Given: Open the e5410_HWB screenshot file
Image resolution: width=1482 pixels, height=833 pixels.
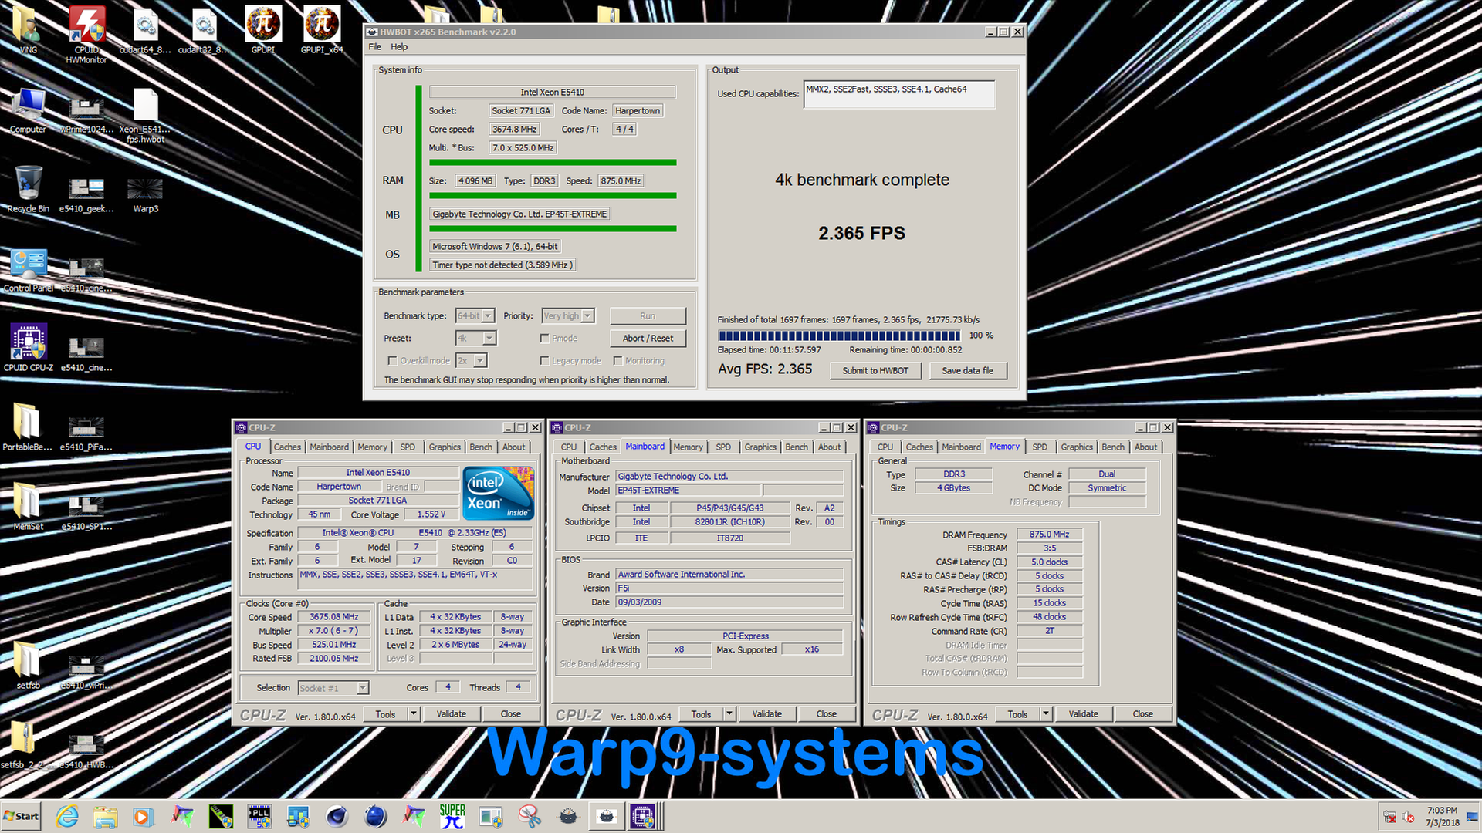Looking at the screenshot, I should 86,750.
